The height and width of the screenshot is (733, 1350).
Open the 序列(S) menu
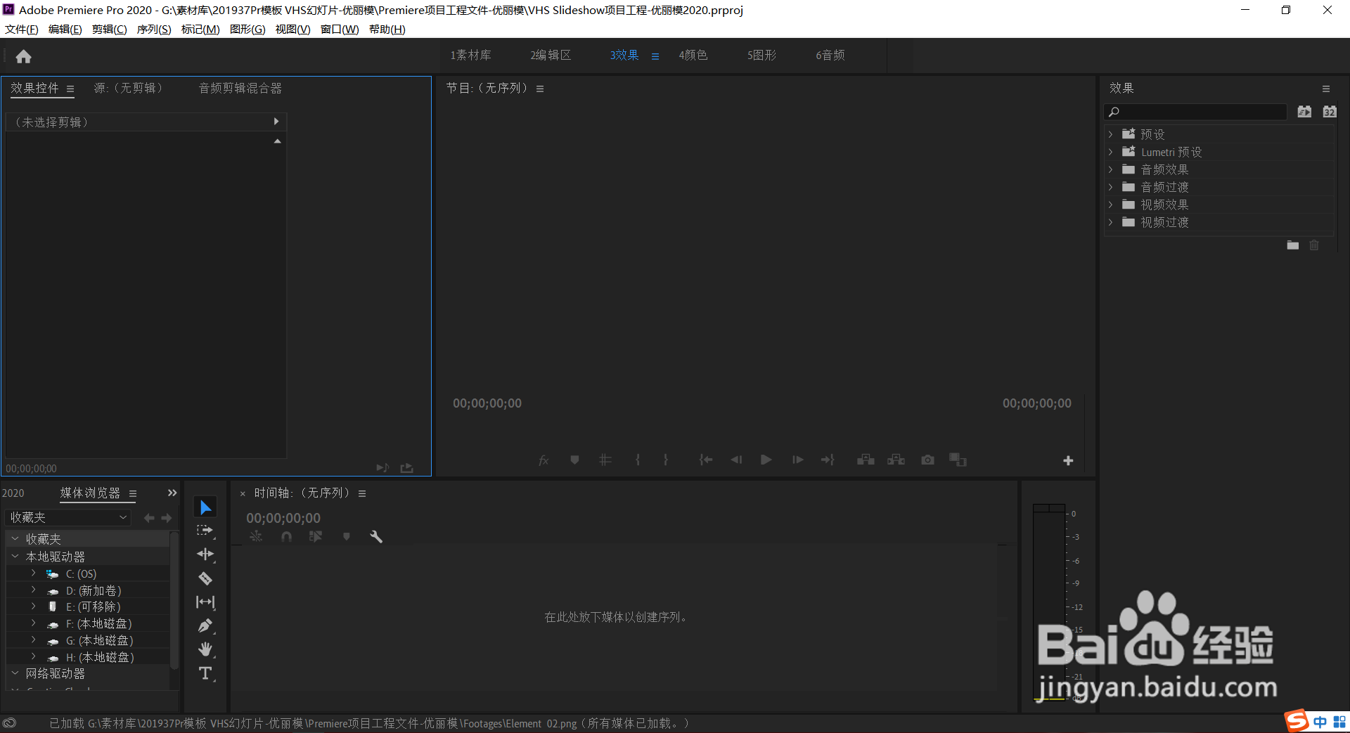click(153, 30)
